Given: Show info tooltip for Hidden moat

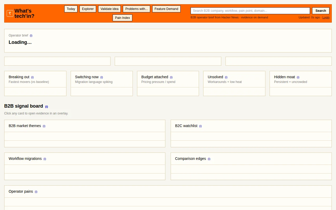Looking at the screenshot, I should (x=298, y=77).
